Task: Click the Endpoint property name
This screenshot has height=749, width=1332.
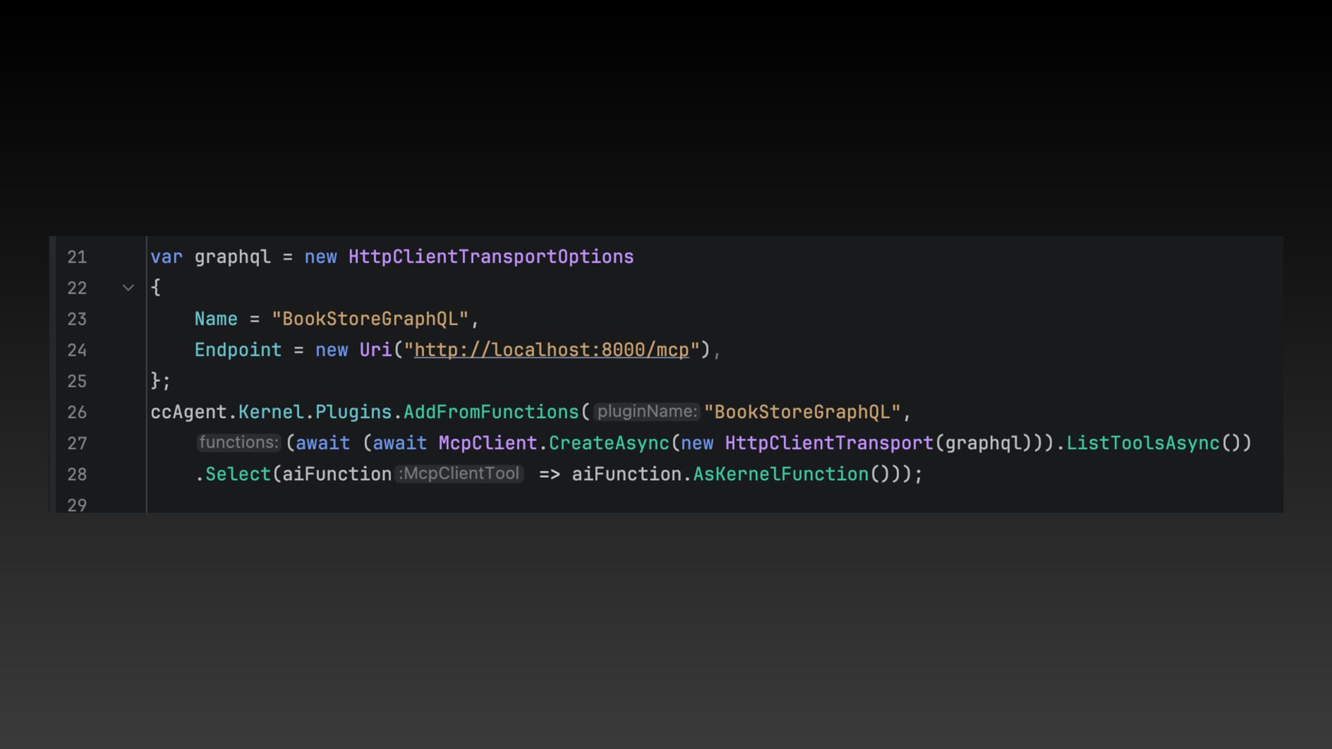Action: [x=238, y=350]
